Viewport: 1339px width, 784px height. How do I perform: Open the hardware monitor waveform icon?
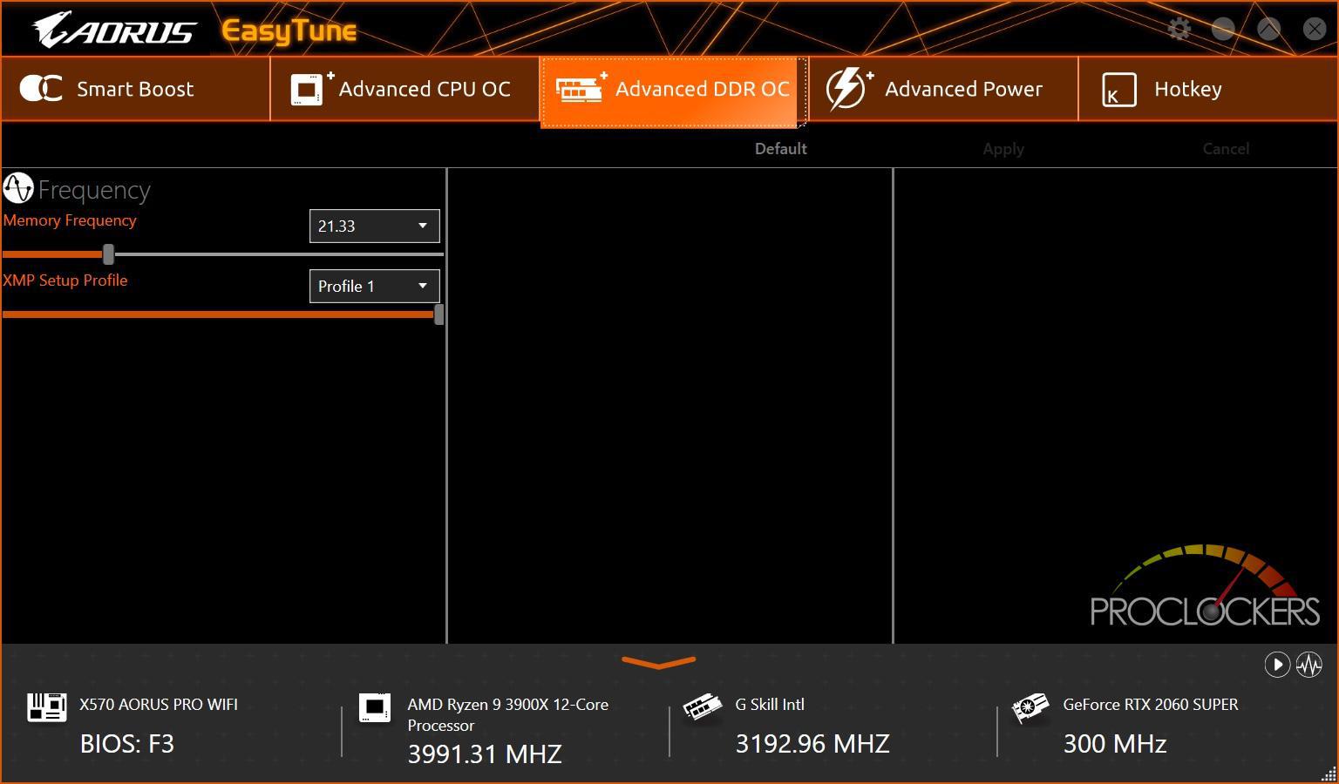(1309, 665)
